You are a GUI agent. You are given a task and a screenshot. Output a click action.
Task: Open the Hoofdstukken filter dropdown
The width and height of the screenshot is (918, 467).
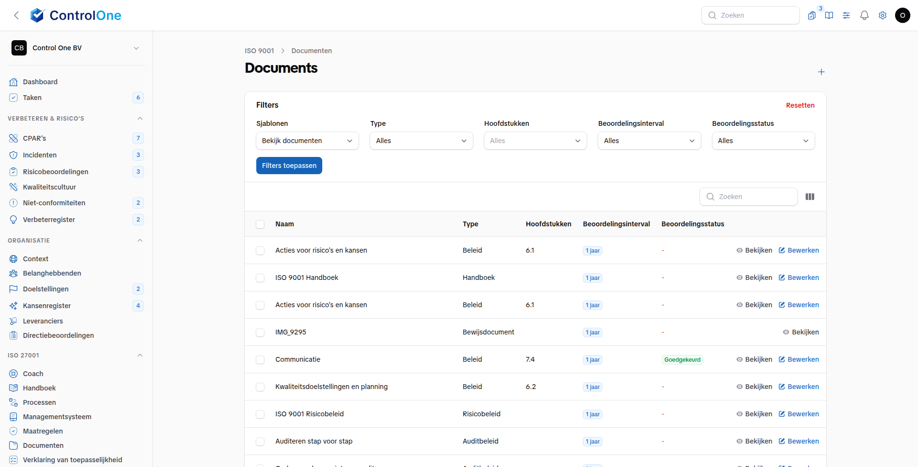pos(535,141)
